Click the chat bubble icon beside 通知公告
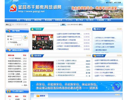This screenshot has width=128, height=100. point(94,29)
